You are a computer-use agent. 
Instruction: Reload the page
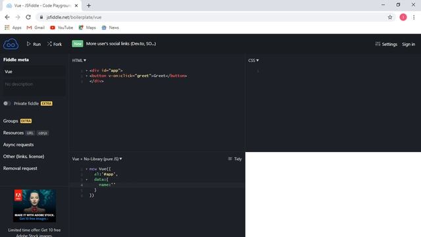(x=28, y=17)
